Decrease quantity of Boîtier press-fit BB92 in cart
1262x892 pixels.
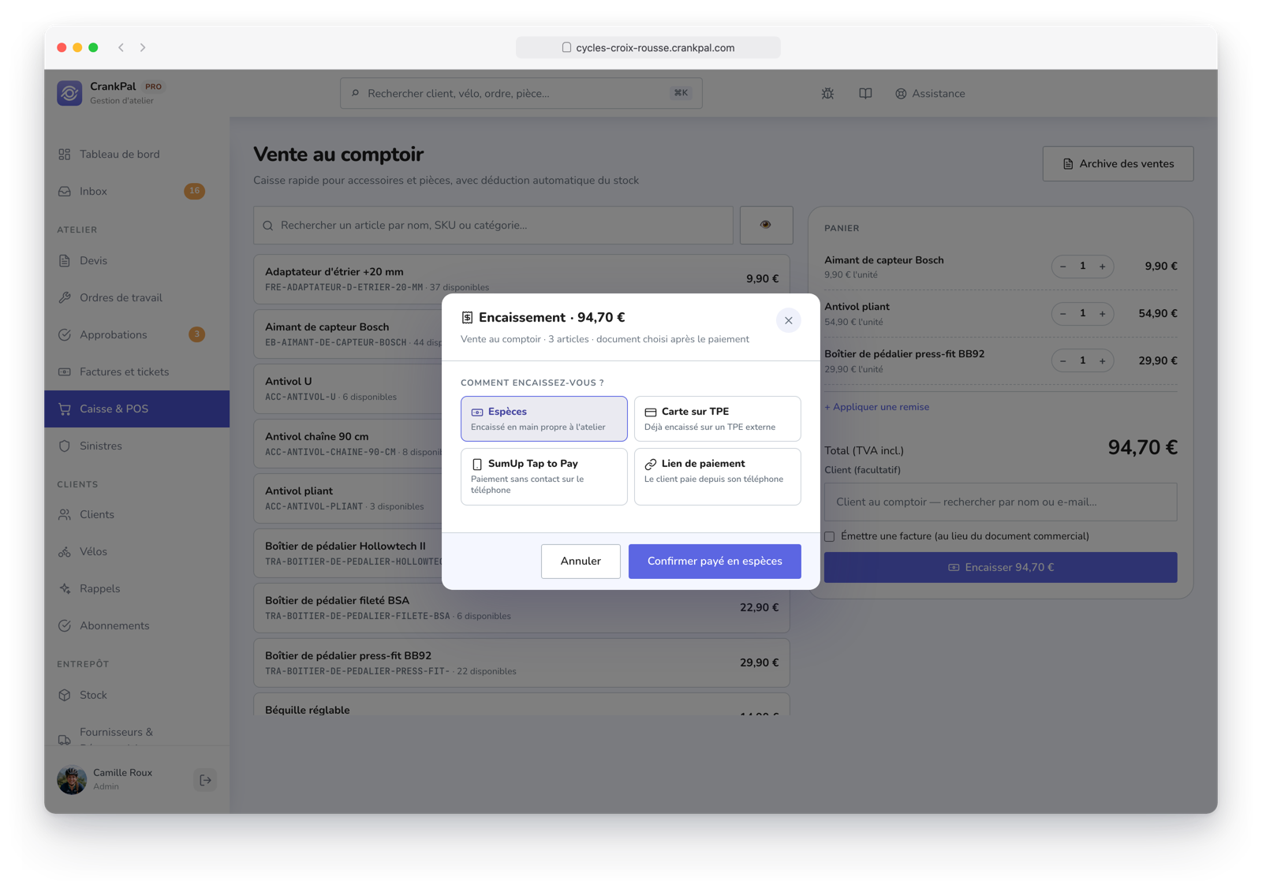pos(1063,361)
